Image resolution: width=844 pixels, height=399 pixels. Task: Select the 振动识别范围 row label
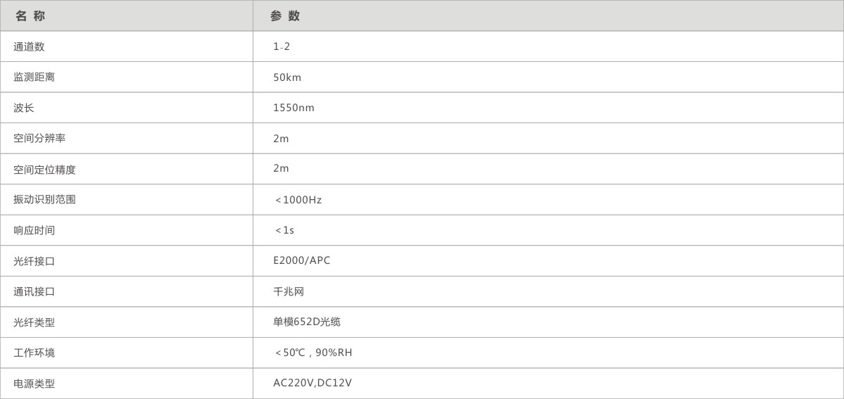pyautogui.click(x=44, y=200)
